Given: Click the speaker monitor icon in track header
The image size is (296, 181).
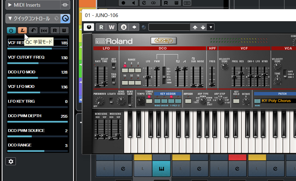Looking at the screenshot, I should coord(134,3).
